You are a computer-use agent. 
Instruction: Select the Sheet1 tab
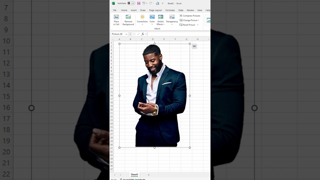[x=134, y=175]
